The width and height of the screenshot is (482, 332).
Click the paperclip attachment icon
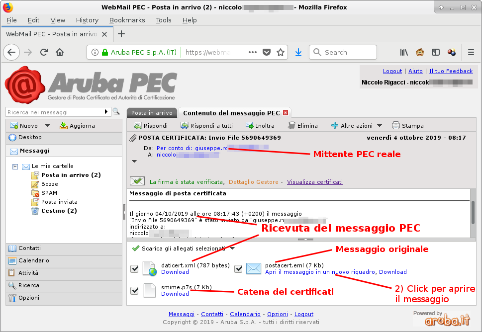(133, 138)
